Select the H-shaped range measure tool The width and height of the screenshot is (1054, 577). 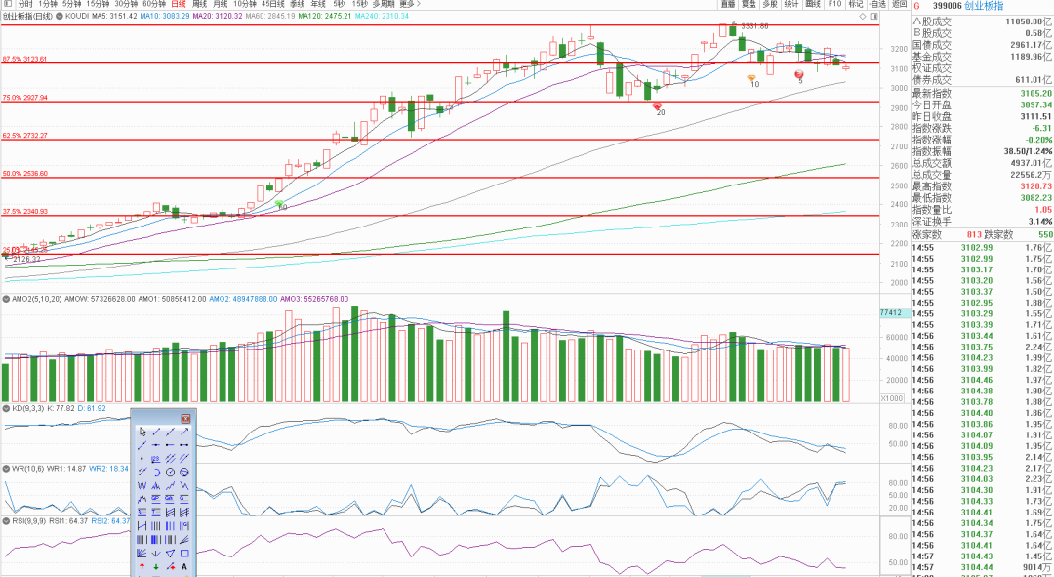tap(142, 526)
